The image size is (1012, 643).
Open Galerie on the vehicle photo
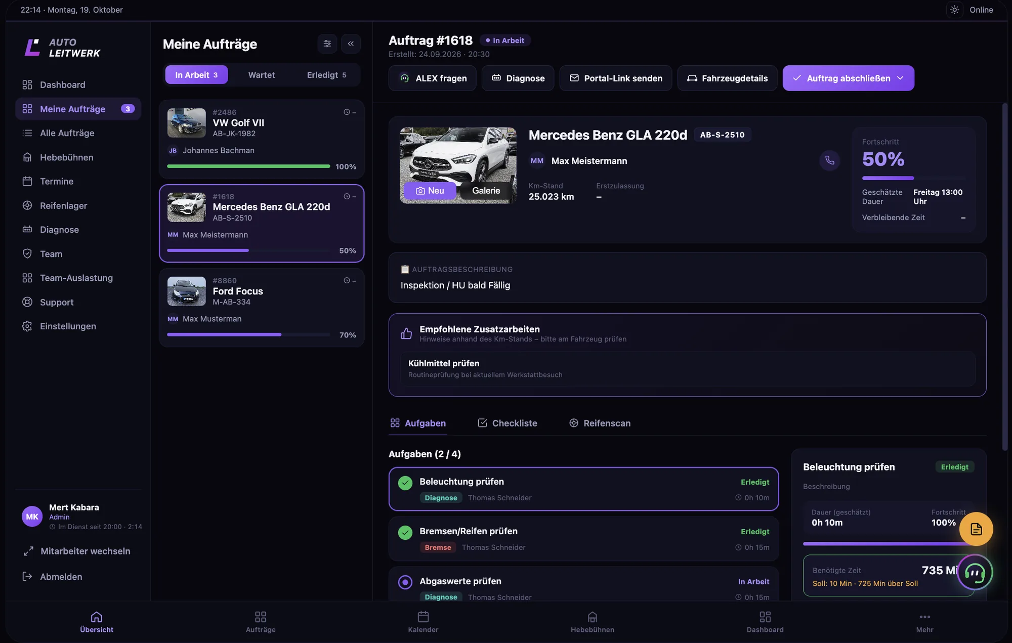click(x=486, y=191)
